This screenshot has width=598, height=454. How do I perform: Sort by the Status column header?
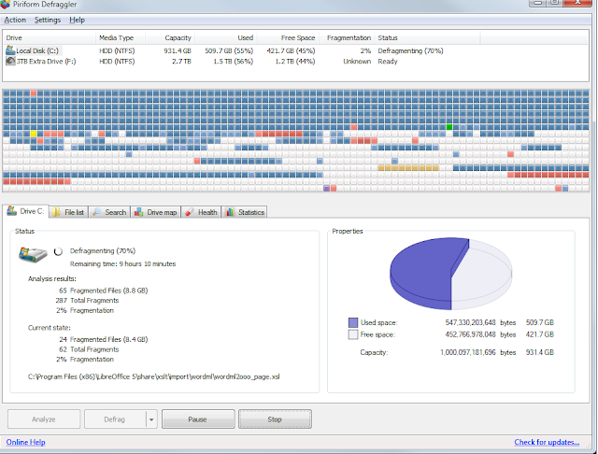(427, 37)
